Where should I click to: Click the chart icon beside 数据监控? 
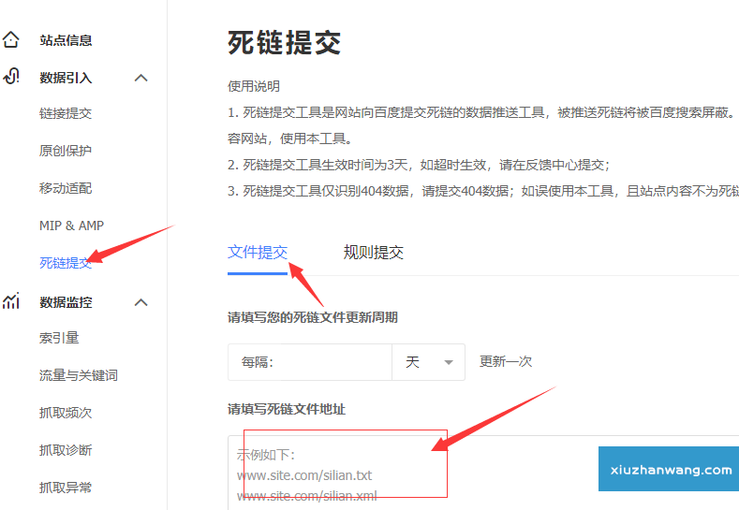[11, 301]
